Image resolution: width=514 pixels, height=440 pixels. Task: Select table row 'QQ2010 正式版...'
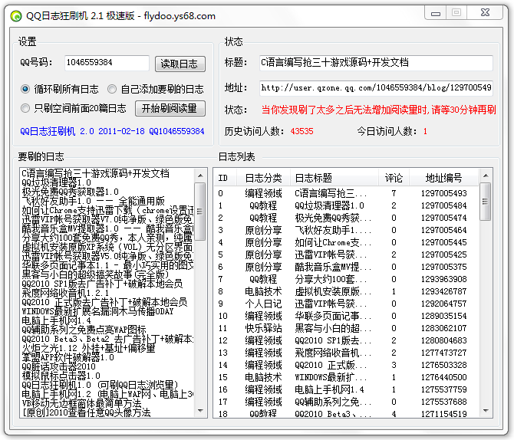[346, 365]
